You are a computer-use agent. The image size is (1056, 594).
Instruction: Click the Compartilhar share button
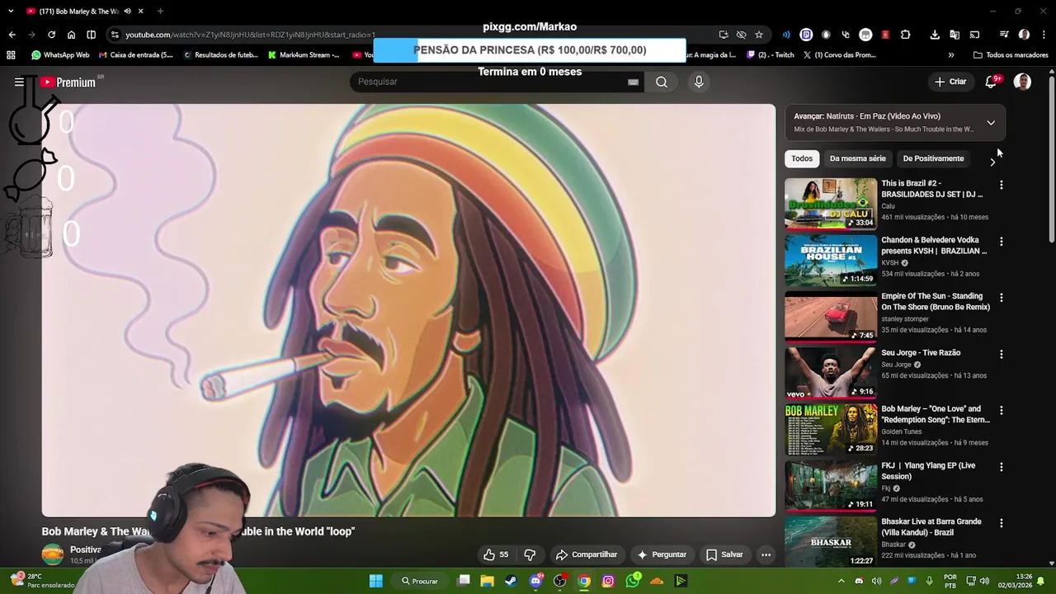tap(587, 554)
